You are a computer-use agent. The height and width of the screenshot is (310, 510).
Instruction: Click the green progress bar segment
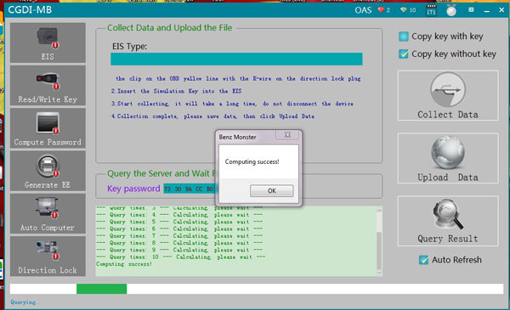(101, 289)
